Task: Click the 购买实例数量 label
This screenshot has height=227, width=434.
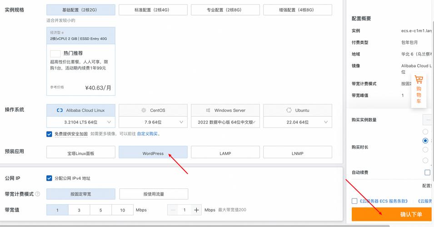Action: point(364,120)
